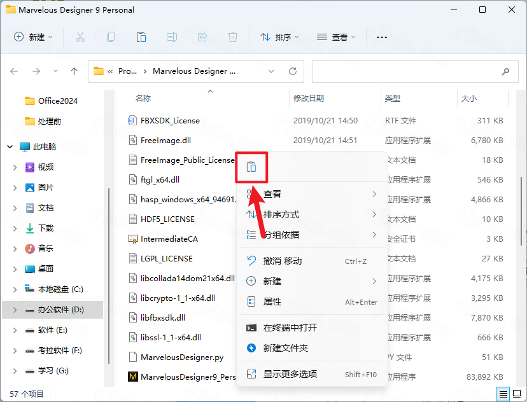Expand the 文档 tree node arrow

pos(15,208)
